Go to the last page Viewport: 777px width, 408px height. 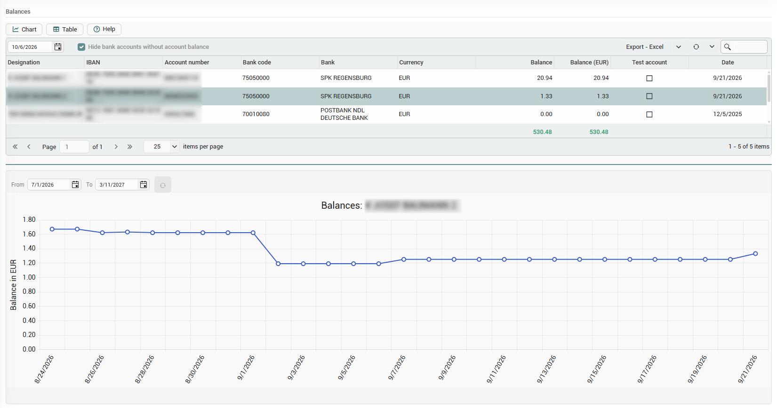click(129, 147)
